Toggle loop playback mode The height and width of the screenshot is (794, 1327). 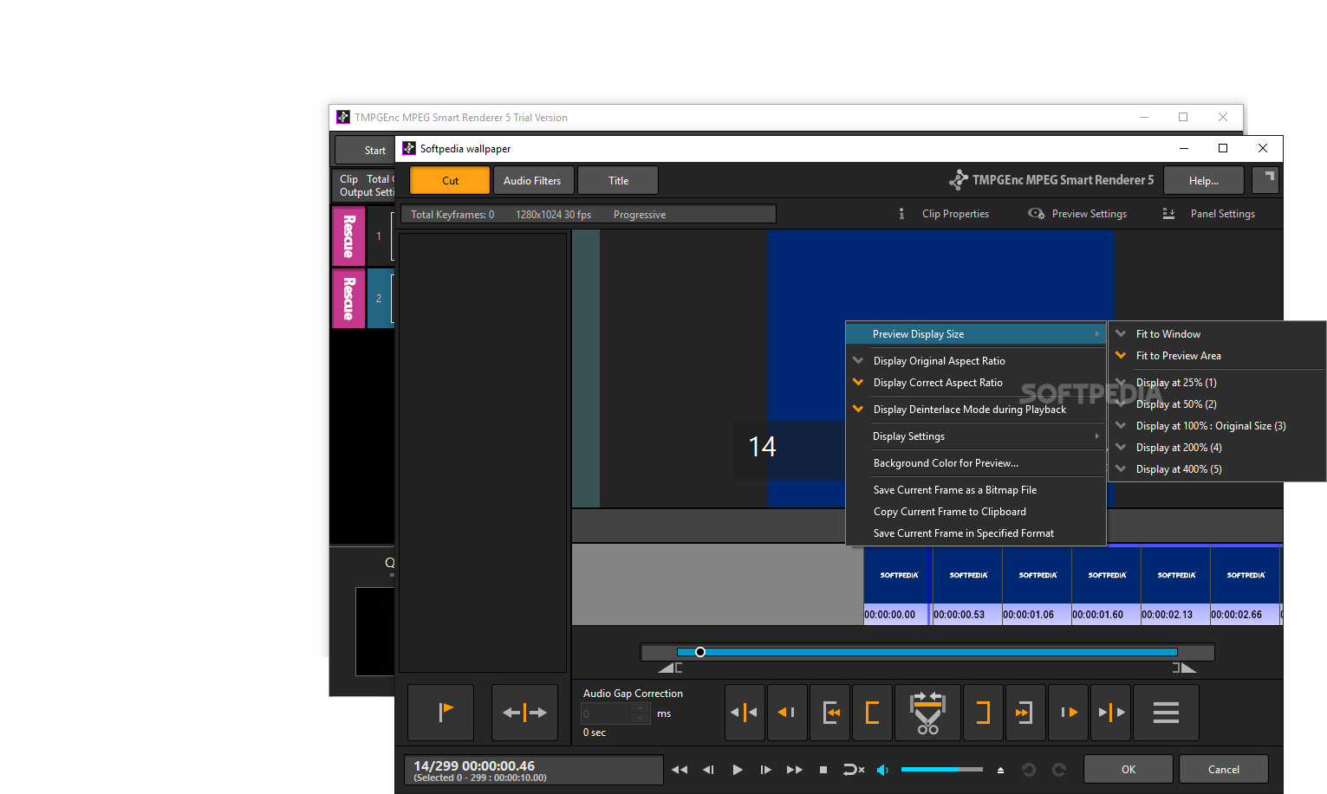click(x=853, y=770)
